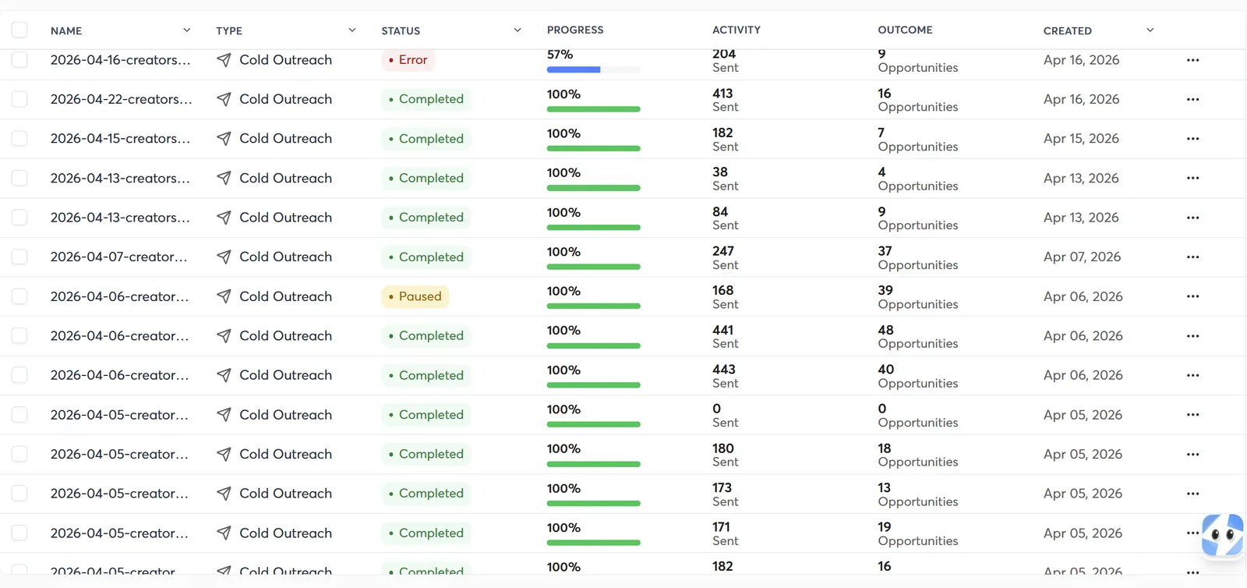Viewport: 1247px width, 588px height.
Task: Click paper plane icon of 2026-04-15-creators row
Action: [224, 139]
